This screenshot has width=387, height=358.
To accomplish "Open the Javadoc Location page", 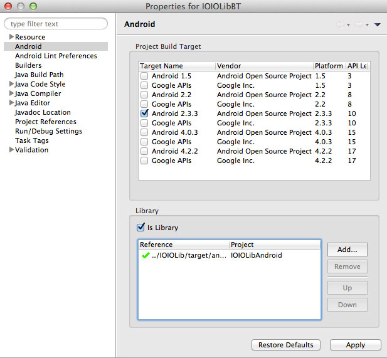I will (x=43, y=112).
